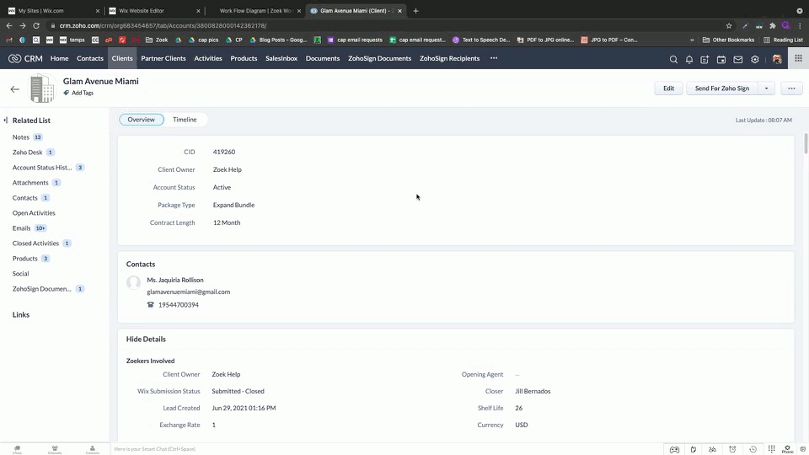Image resolution: width=809 pixels, height=455 pixels.
Task: Open the user profile avatar
Action: coord(777,59)
